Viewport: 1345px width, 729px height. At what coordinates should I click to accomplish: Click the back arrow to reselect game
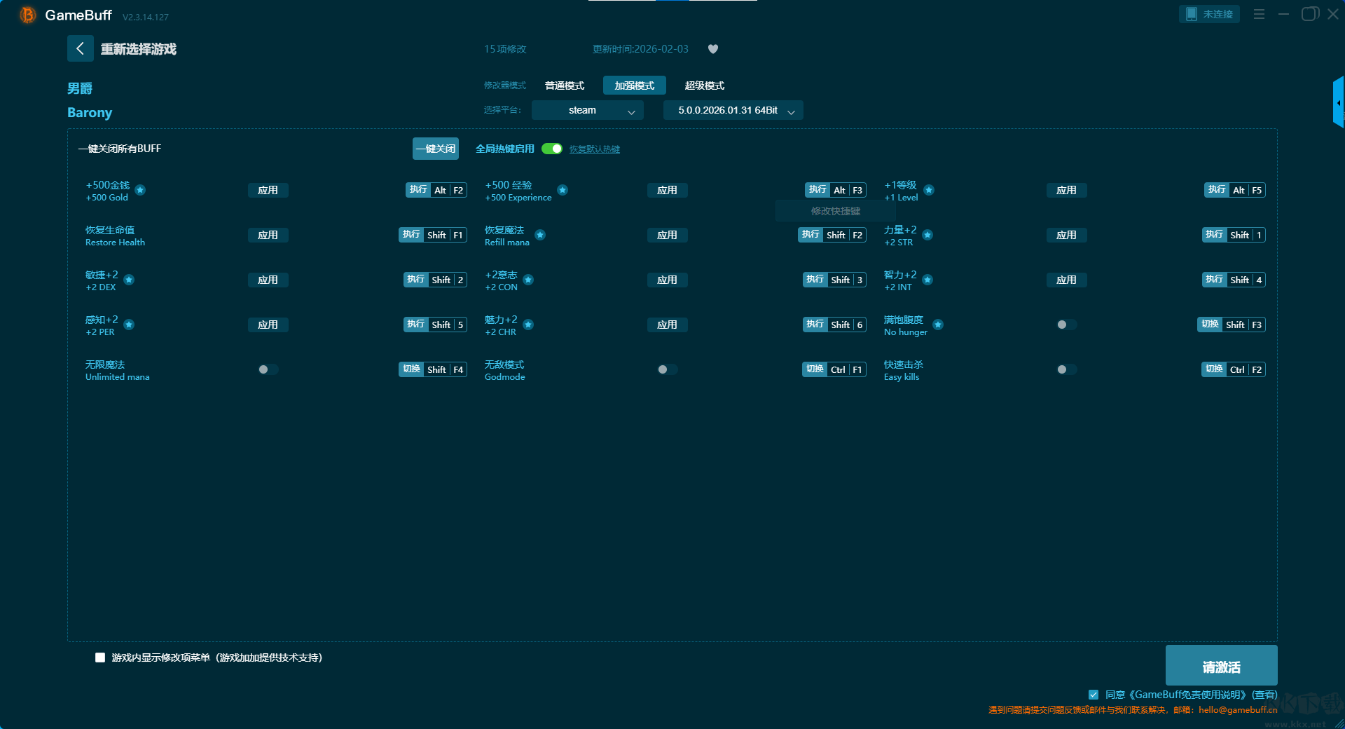pyautogui.click(x=80, y=48)
